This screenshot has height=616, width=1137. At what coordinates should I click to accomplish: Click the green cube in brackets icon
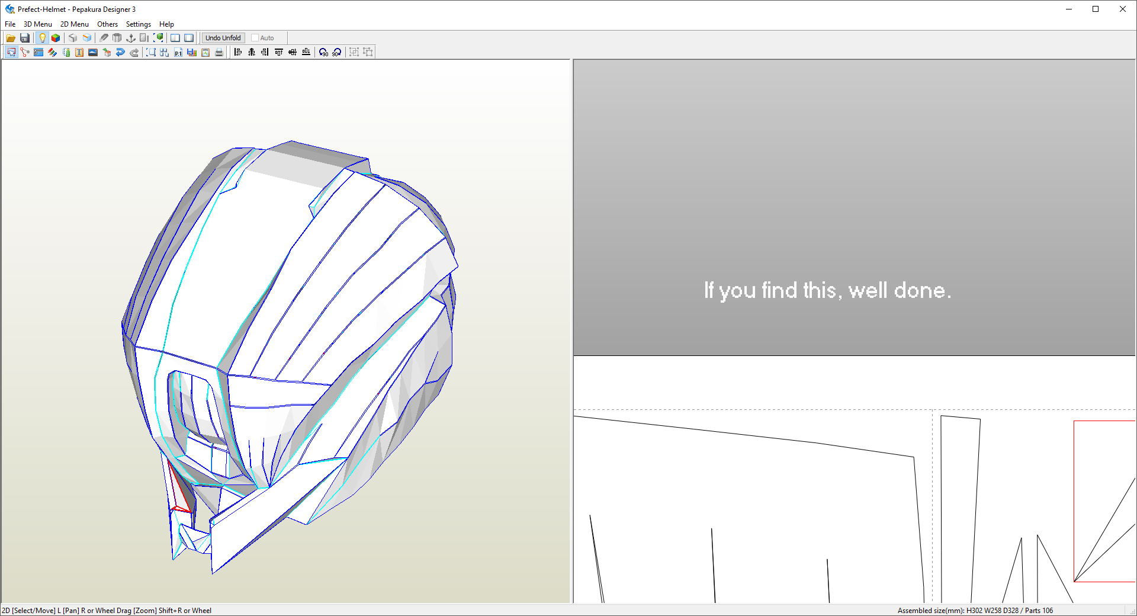tap(158, 38)
